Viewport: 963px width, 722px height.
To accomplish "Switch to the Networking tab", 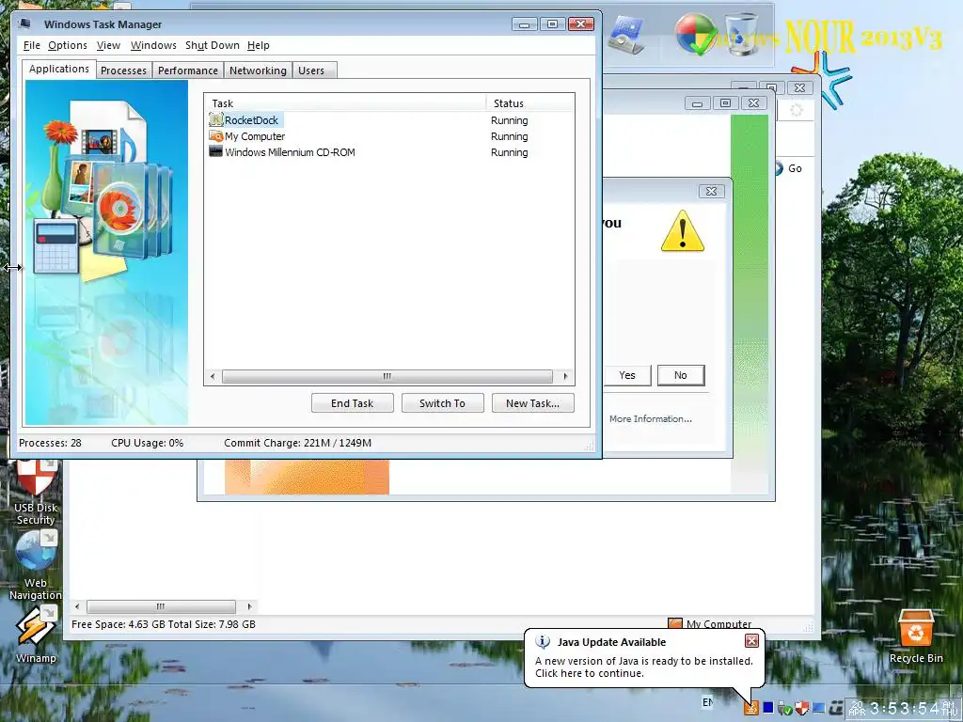I will point(258,71).
